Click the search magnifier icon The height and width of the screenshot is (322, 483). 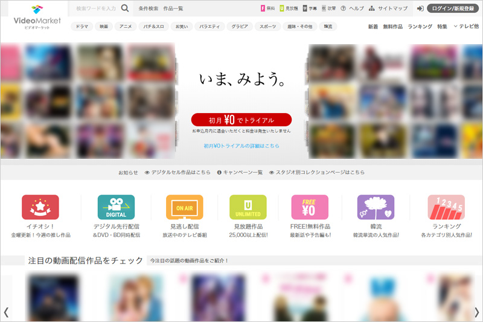(x=125, y=8)
